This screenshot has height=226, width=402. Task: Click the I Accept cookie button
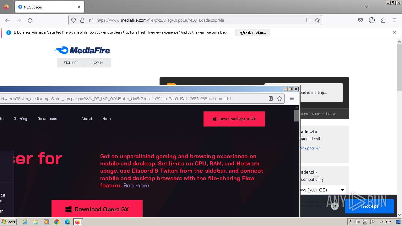pos(369,206)
